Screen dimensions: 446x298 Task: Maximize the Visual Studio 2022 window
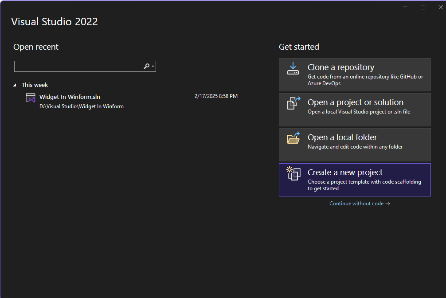423,7
